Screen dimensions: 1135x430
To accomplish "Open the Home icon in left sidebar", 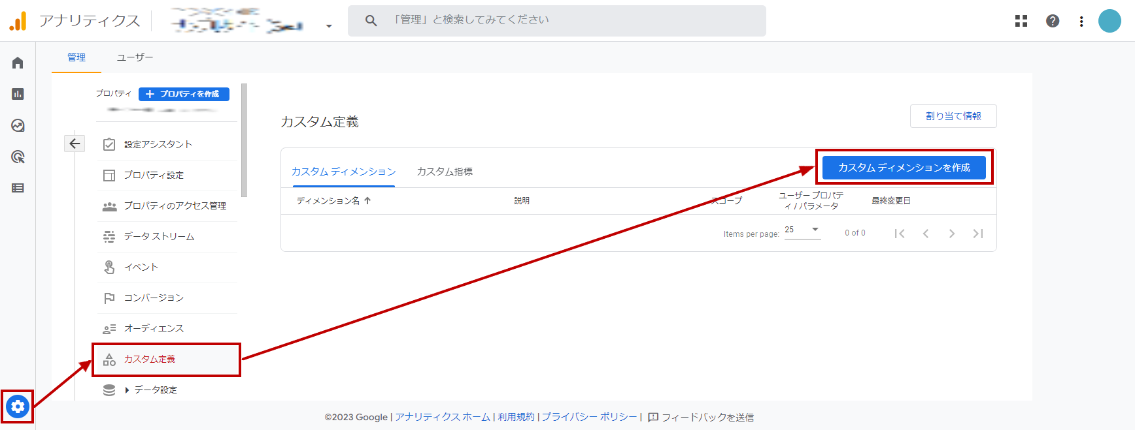I will tap(18, 63).
